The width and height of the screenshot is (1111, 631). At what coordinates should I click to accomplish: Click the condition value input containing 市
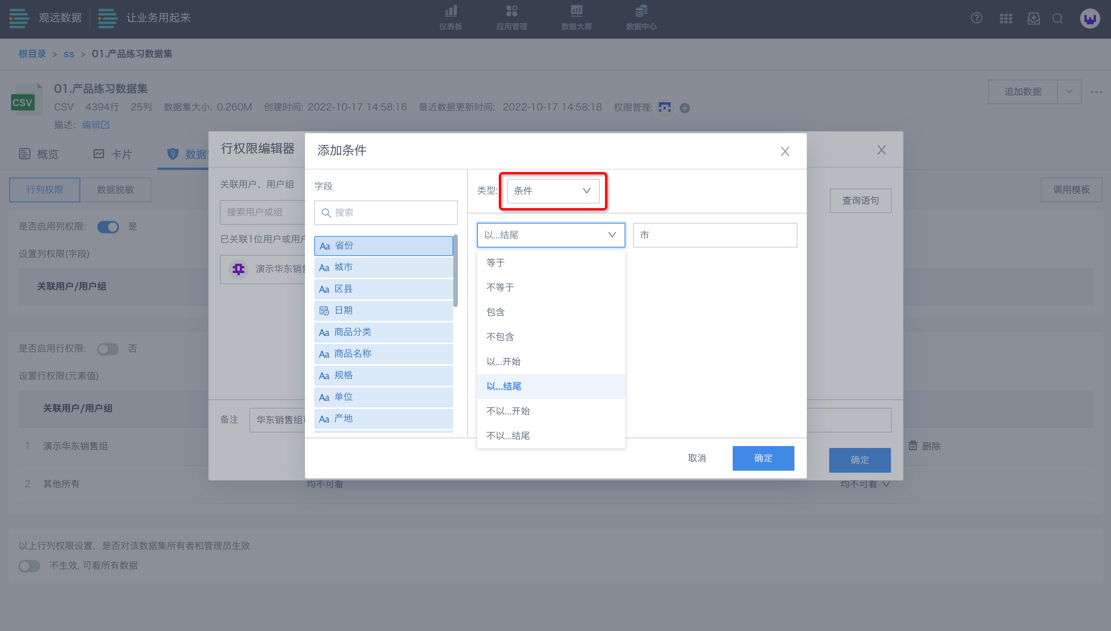click(x=715, y=235)
